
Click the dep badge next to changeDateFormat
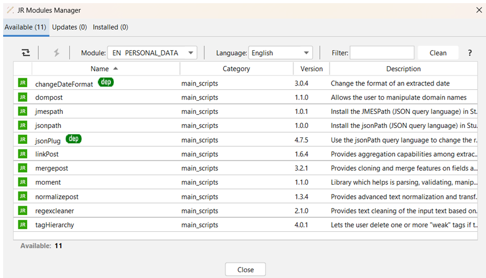(106, 82)
